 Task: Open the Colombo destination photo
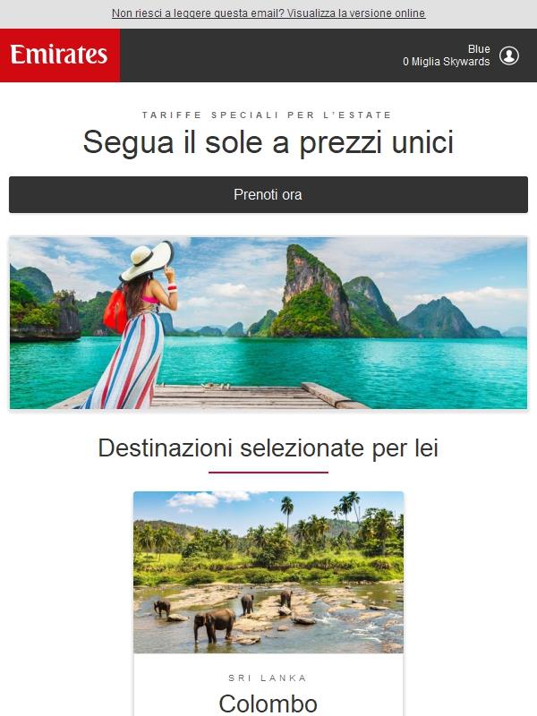click(268, 572)
